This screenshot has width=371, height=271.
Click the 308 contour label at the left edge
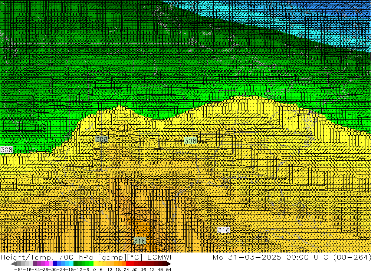(6, 150)
